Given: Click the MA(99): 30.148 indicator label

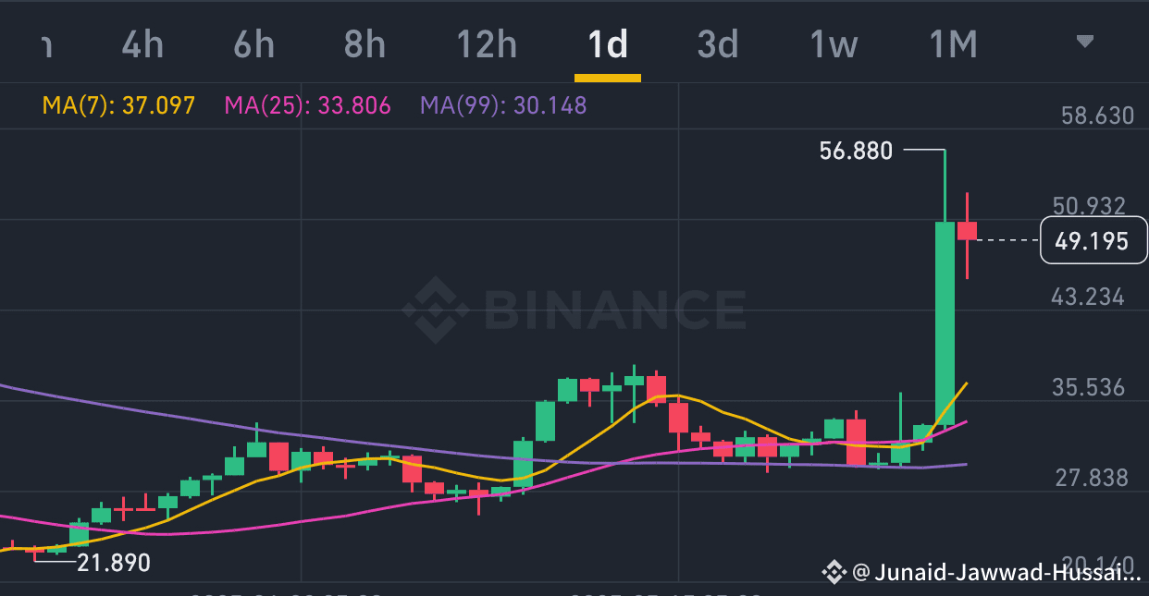Looking at the screenshot, I should point(503,105).
